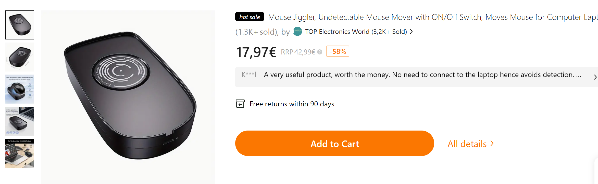Open the fifth thumbnail with laptop desk setup

click(x=20, y=153)
